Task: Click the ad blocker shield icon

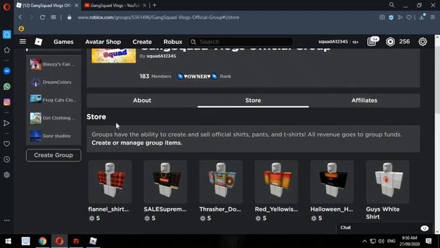Action: point(391,17)
